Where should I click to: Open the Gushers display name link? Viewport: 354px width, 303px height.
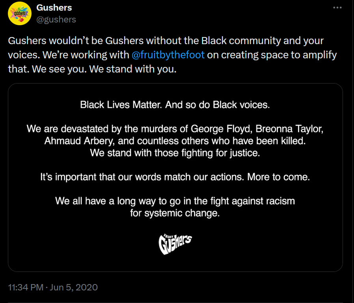(54, 7)
